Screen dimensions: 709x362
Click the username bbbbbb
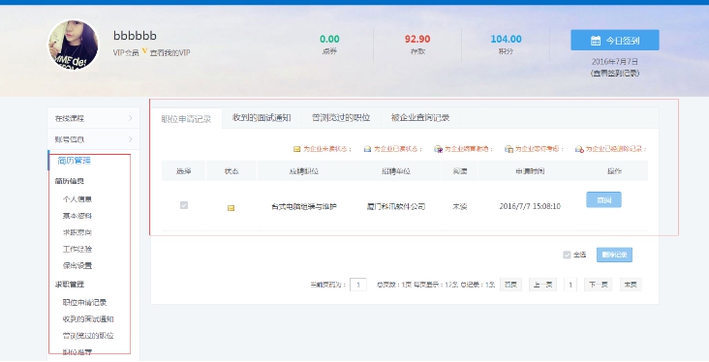coord(135,35)
